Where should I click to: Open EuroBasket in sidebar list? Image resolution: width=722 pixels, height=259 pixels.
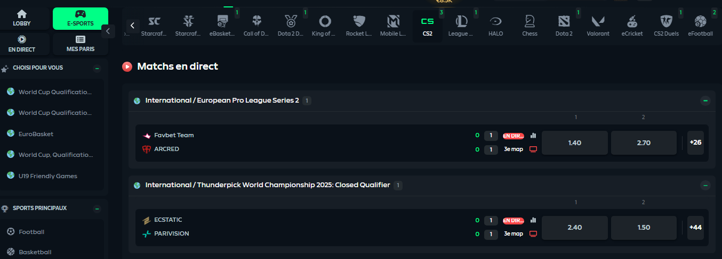[x=36, y=134]
